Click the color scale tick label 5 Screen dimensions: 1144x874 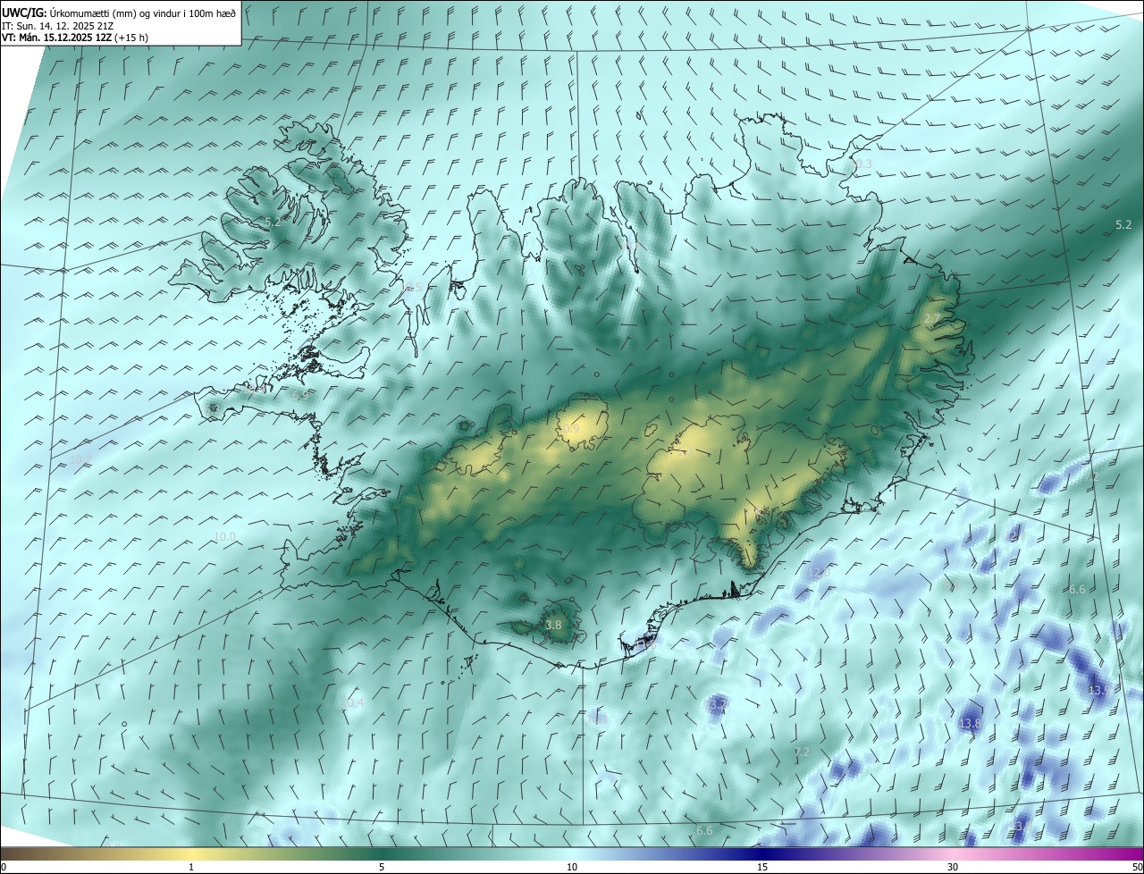[x=382, y=868]
